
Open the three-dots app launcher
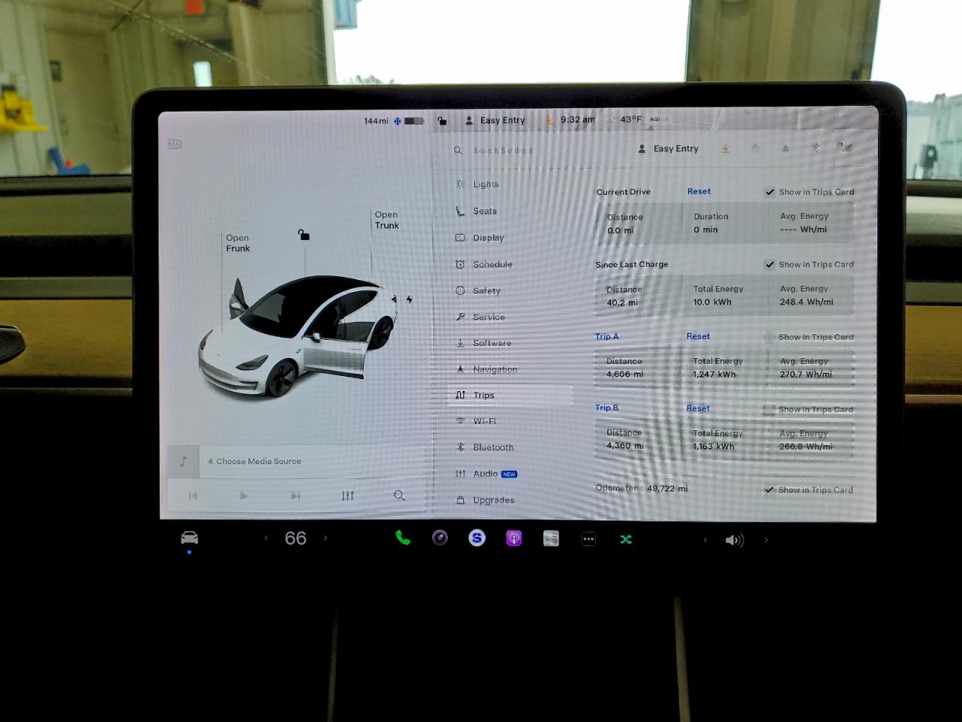click(x=588, y=538)
